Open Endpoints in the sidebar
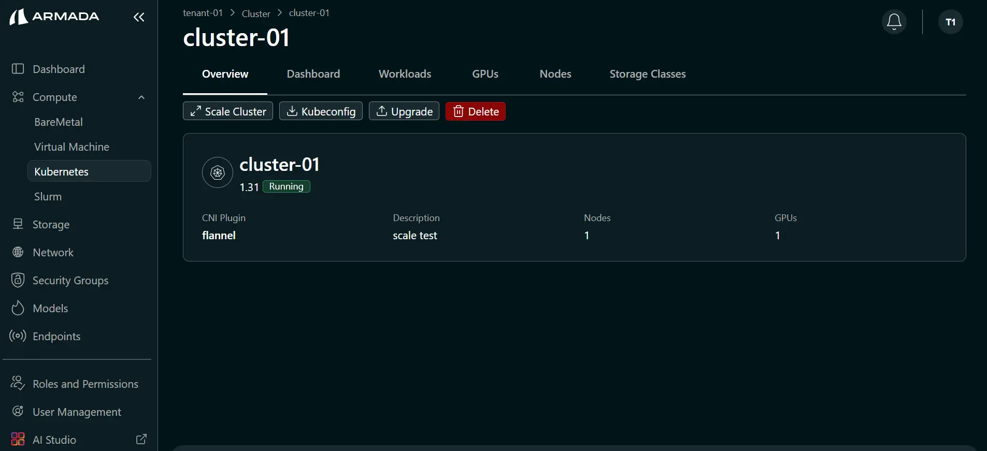 tap(56, 336)
